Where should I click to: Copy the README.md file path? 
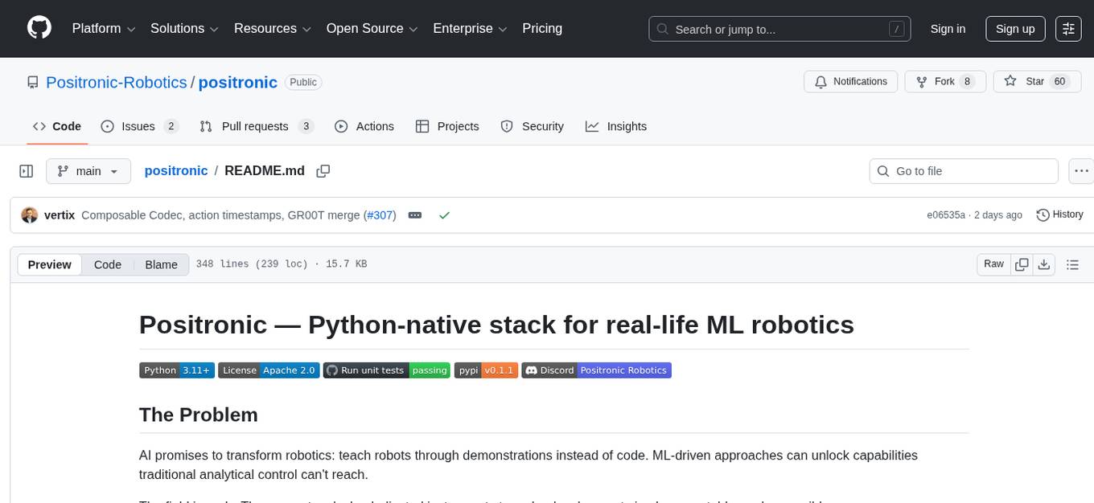click(323, 171)
